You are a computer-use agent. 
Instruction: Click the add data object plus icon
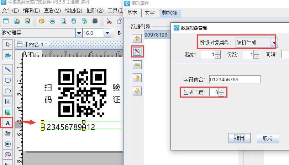click(x=137, y=38)
